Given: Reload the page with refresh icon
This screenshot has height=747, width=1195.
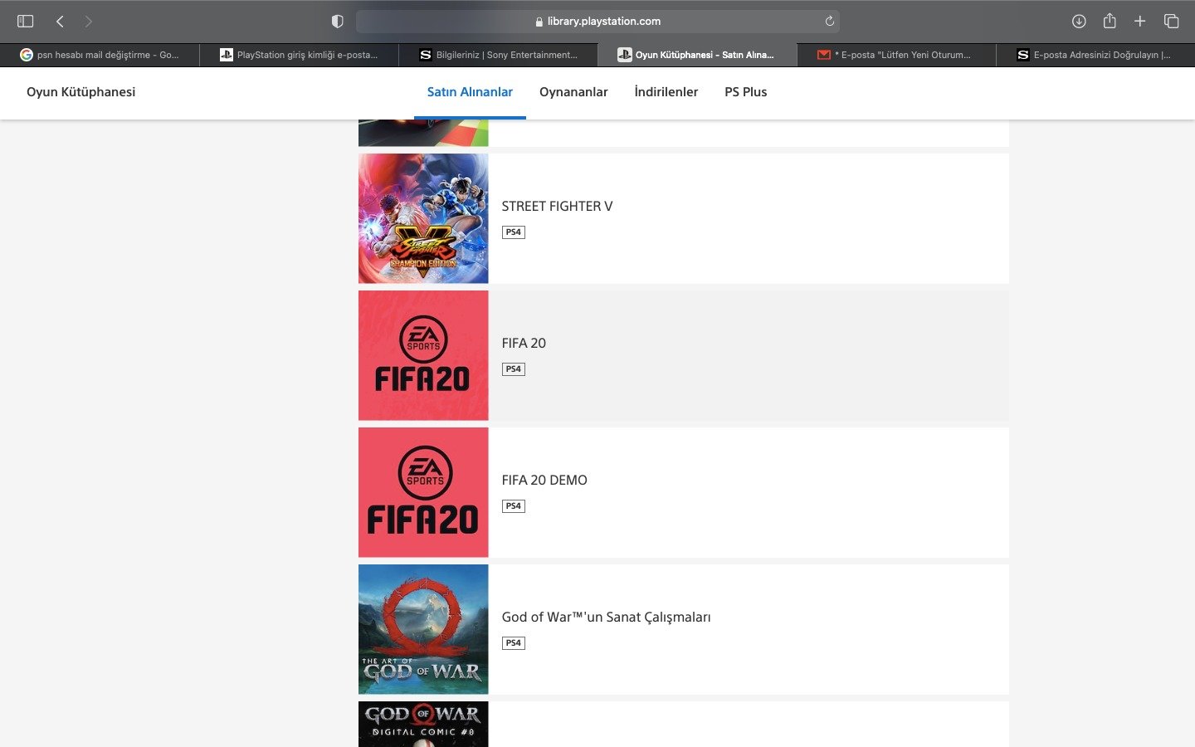Looking at the screenshot, I should point(829,21).
